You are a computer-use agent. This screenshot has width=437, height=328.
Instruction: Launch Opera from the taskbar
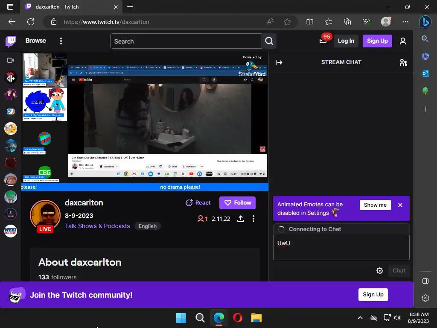tap(237, 318)
